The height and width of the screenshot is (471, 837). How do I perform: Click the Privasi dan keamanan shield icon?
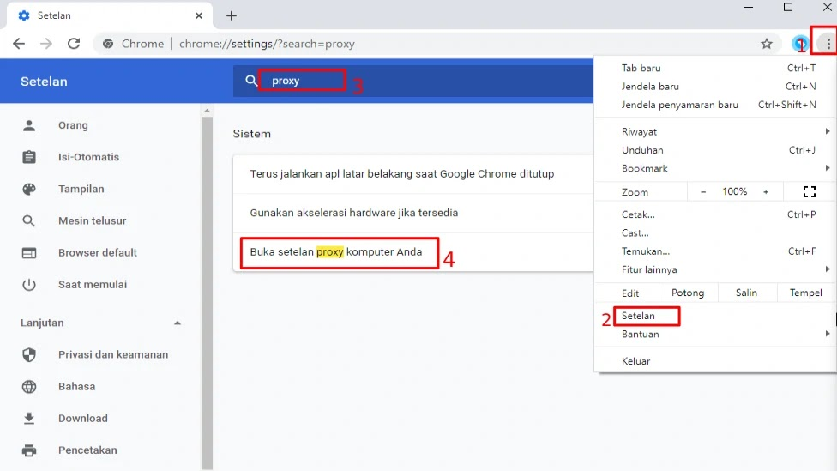[x=29, y=354]
